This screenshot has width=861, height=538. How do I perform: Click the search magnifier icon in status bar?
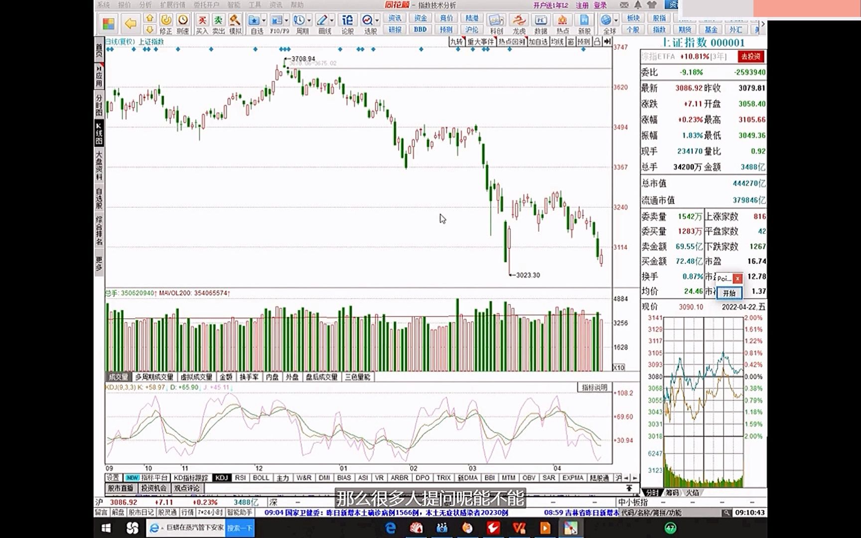click(727, 513)
